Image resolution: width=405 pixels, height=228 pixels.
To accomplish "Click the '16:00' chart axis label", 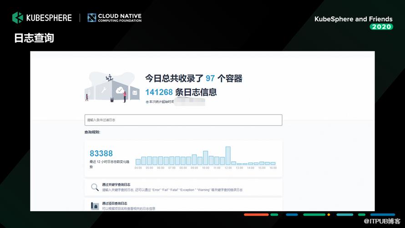I will pyautogui.click(x=273, y=168).
